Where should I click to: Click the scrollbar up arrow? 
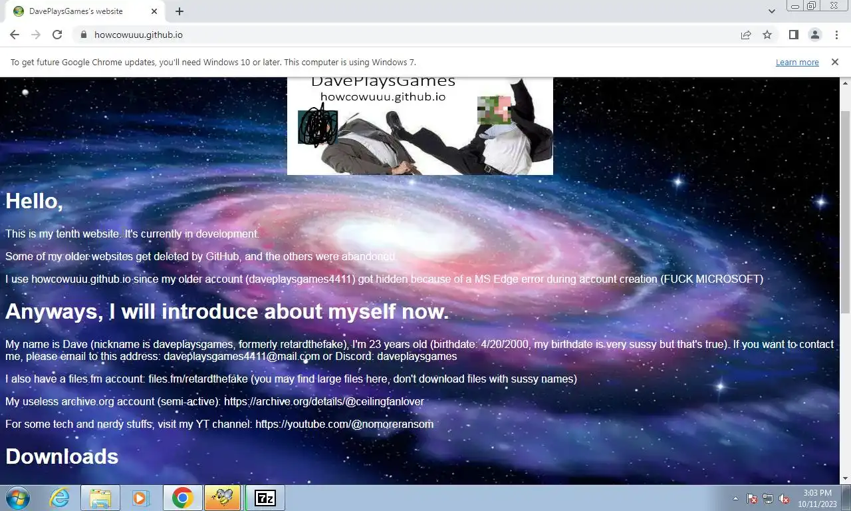pyautogui.click(x=845, y=83)
